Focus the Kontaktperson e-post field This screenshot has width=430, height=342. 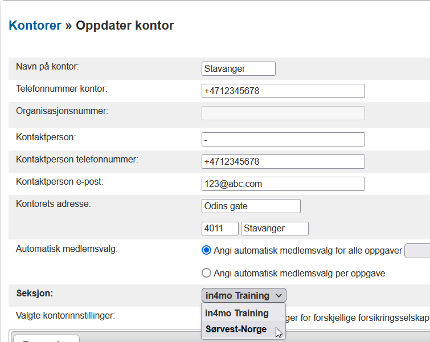(283, 184)
